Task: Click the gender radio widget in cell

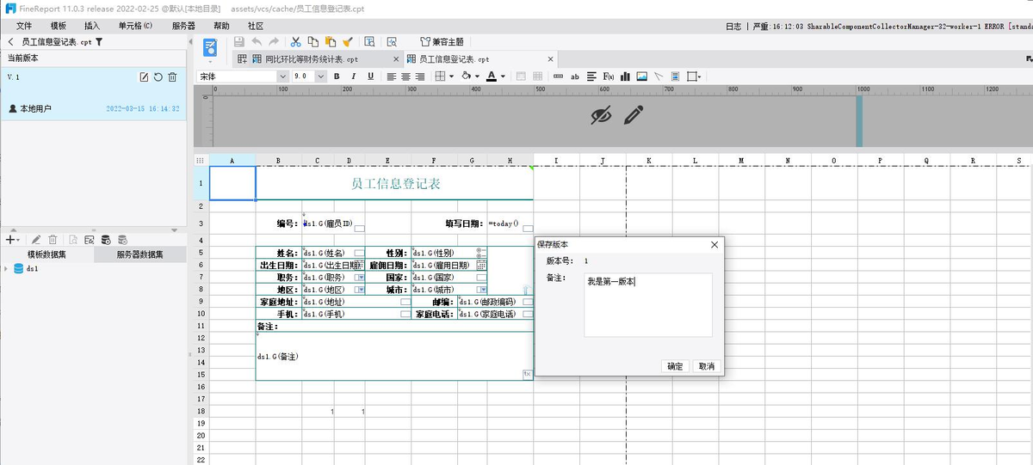Action: [481, 253]
